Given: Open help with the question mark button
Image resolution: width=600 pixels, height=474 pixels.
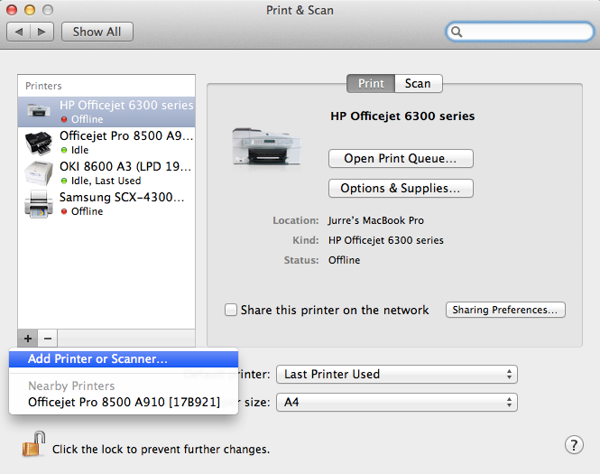Looking at the screenshot, I should point(574,445).
